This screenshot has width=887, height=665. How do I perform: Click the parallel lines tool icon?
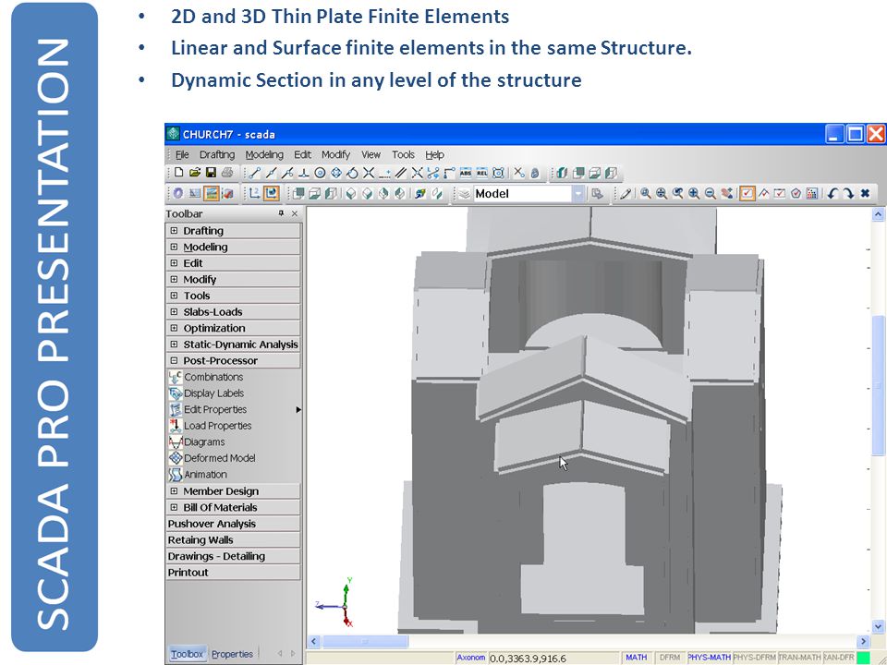tap(401, 173)
